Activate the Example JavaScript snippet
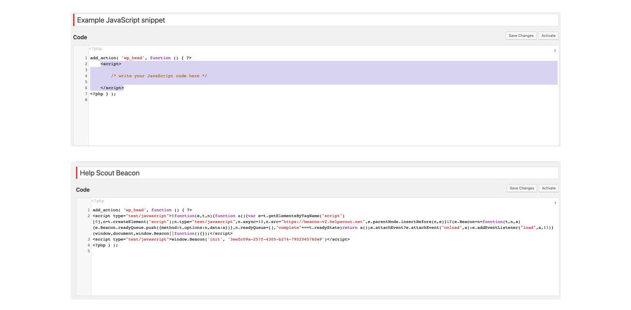This screenshot has width=631, height=310. [x=548, y=36]
